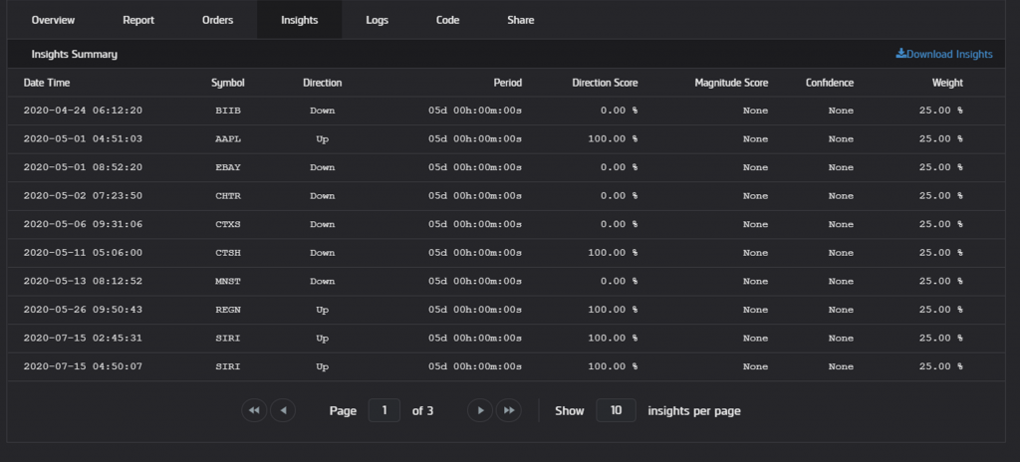Click the page number input field
Screen dimensions: 1020x462
pyautogui.click(x=384, y=410)
